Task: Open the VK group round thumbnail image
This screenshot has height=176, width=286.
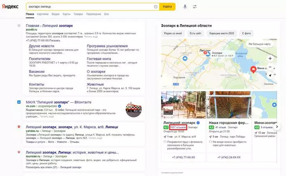Action: (x=134, y=109)
